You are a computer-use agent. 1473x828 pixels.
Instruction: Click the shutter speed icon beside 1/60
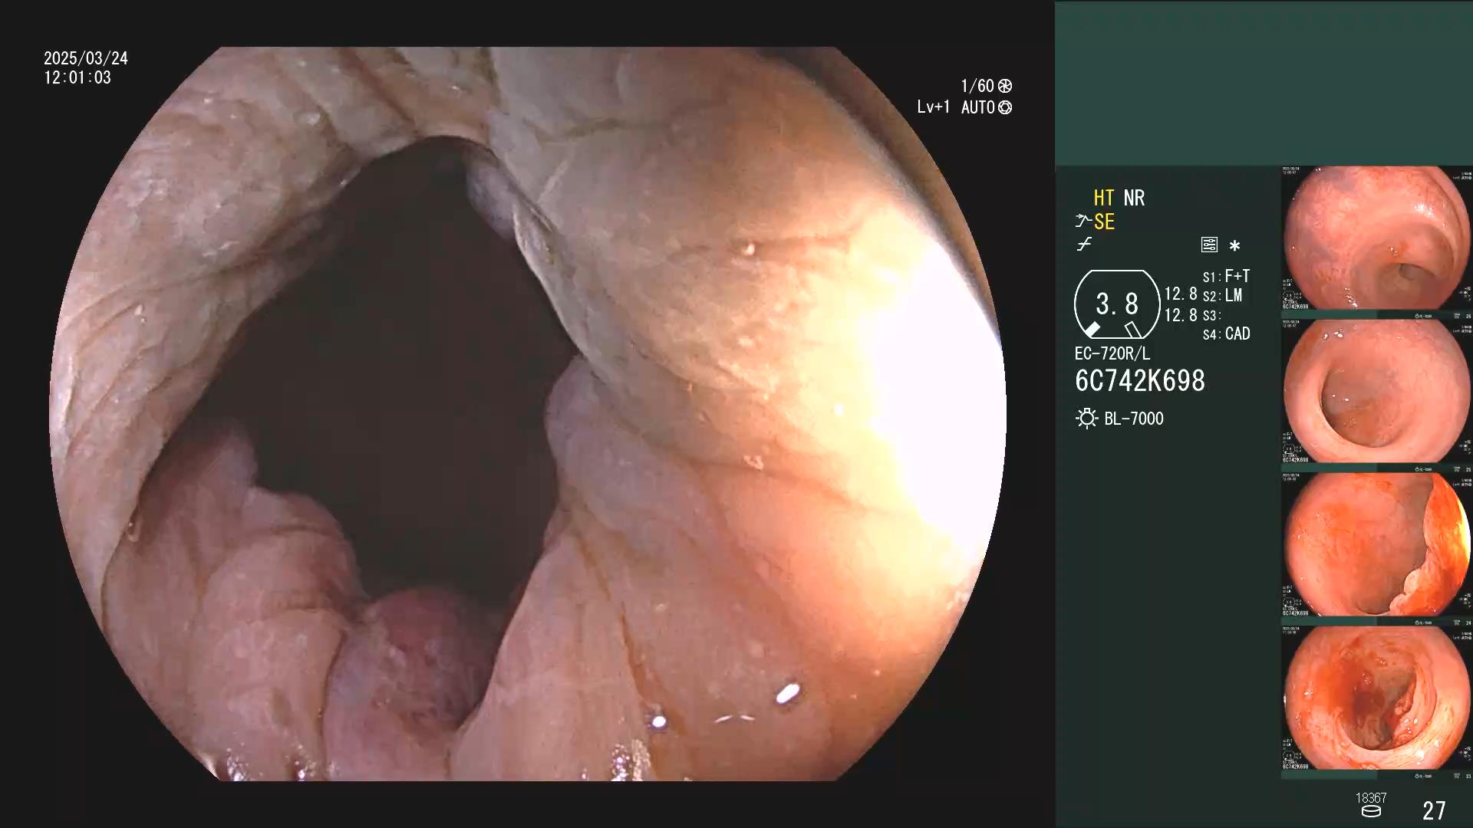[x=1005, y=86]
